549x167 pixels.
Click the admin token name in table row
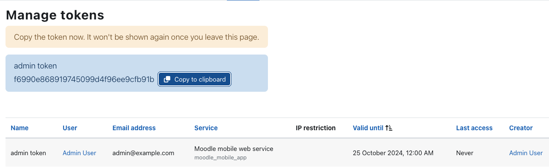pyautogui.click(x=28, y=153)
